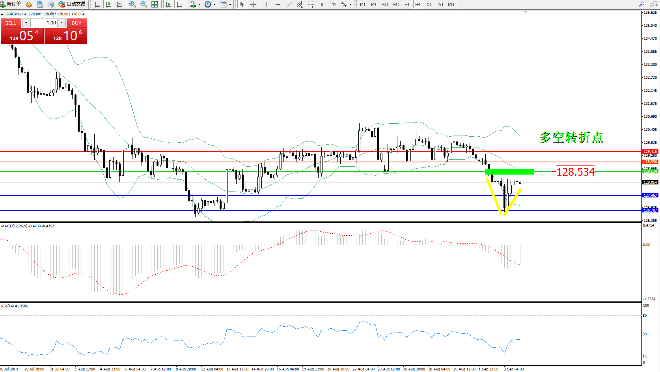Switch to the M15 timeframe
The width and height of the screenshot is (660, 372).
tap(384, 5)
